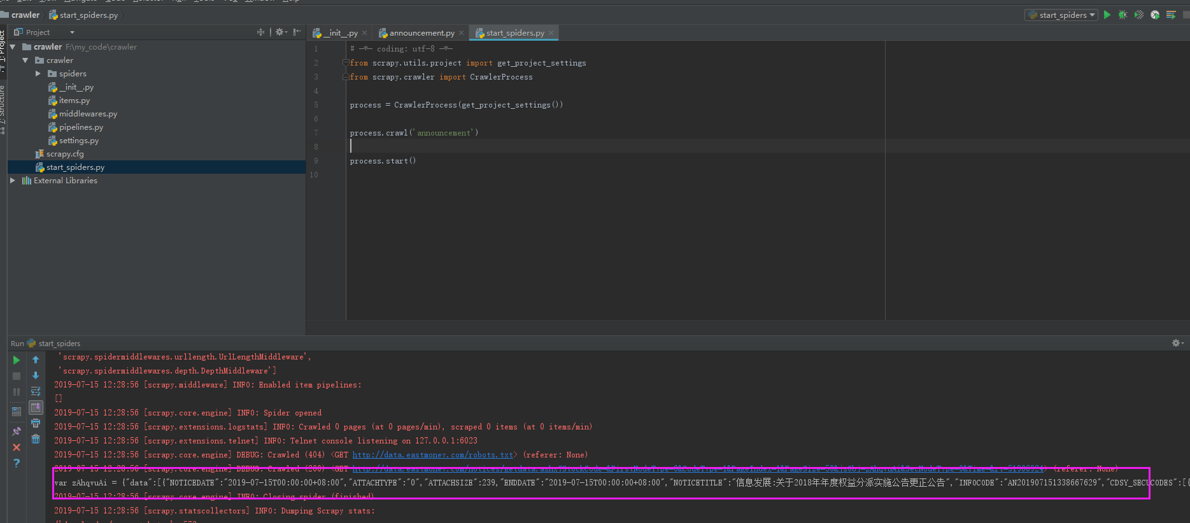
Task: Open pipelines.py in project tree
Action: coord(76,127)
